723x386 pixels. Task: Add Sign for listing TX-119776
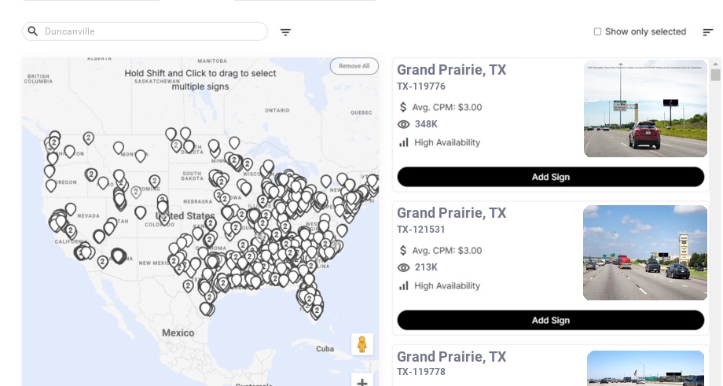(550, 177)
